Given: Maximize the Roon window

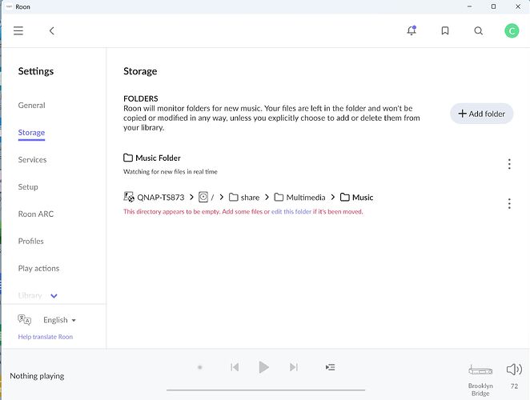Looking at the screenshot, I should click(493, 6).
